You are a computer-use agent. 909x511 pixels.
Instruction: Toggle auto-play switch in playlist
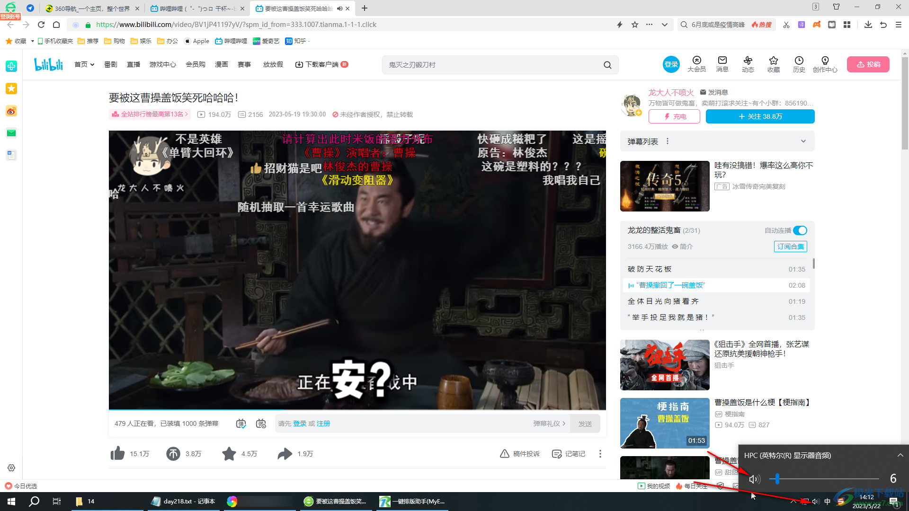click(801, 230)
